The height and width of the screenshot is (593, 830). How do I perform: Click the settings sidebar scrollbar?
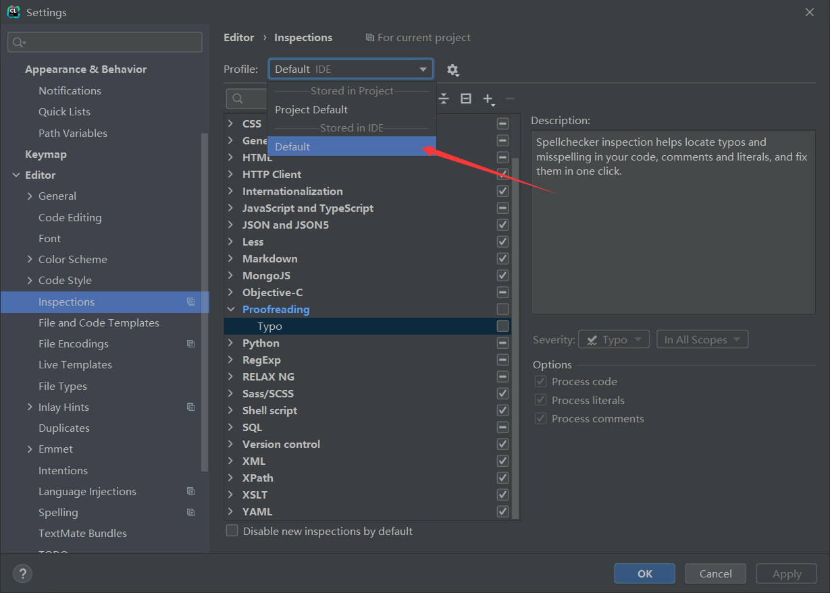pos(205,302)
